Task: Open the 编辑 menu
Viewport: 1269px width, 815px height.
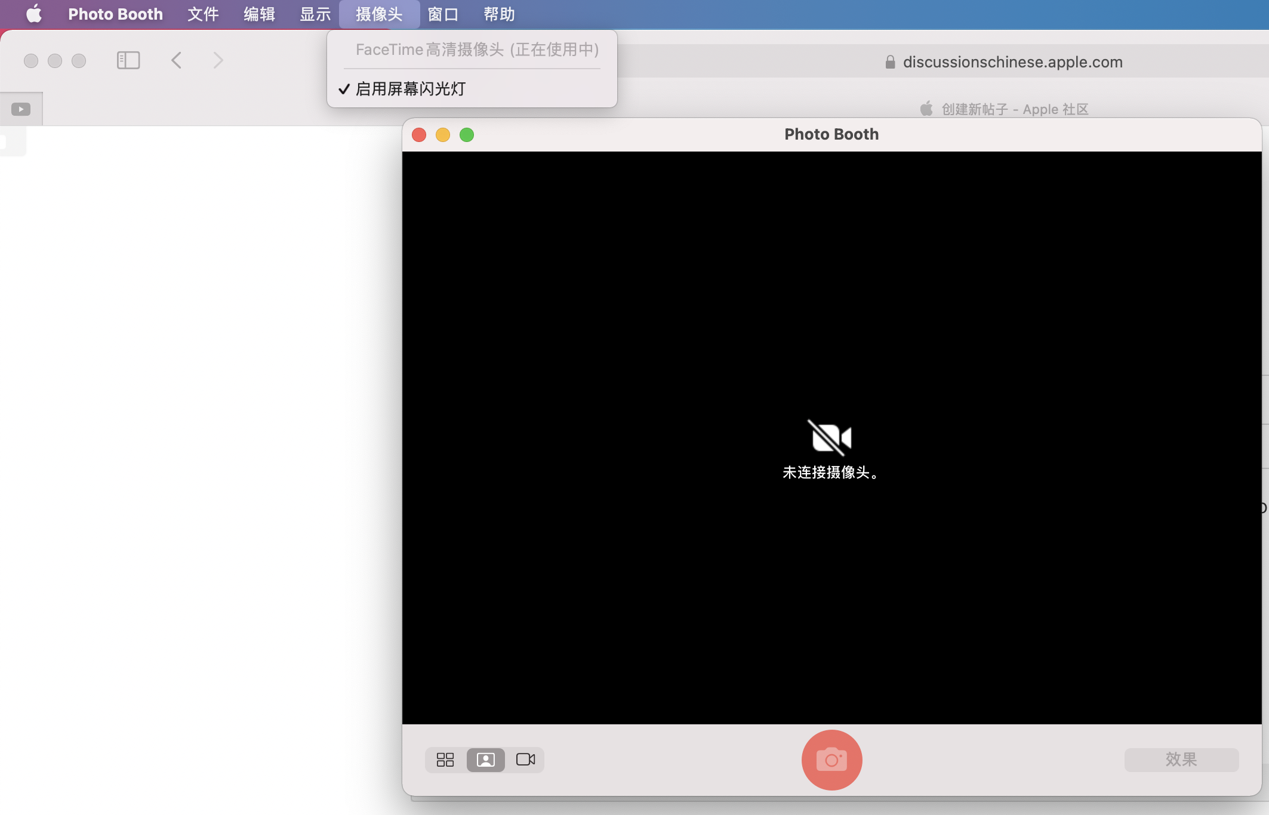Action: point(259,14)
